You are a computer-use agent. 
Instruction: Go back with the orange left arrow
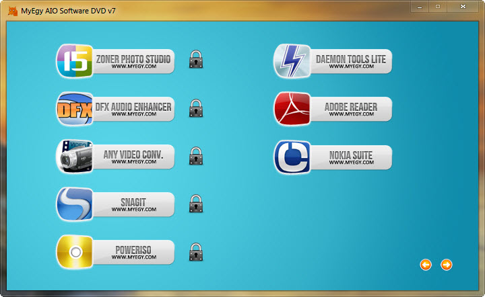[426, 265]
